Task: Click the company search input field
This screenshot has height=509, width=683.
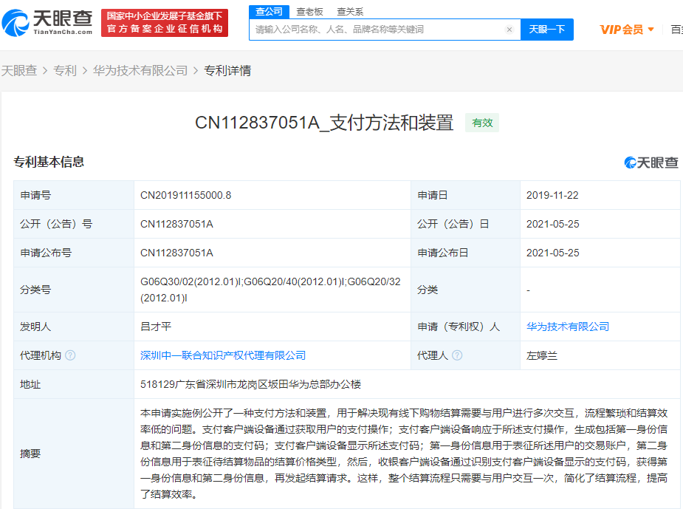Action: 377,30
